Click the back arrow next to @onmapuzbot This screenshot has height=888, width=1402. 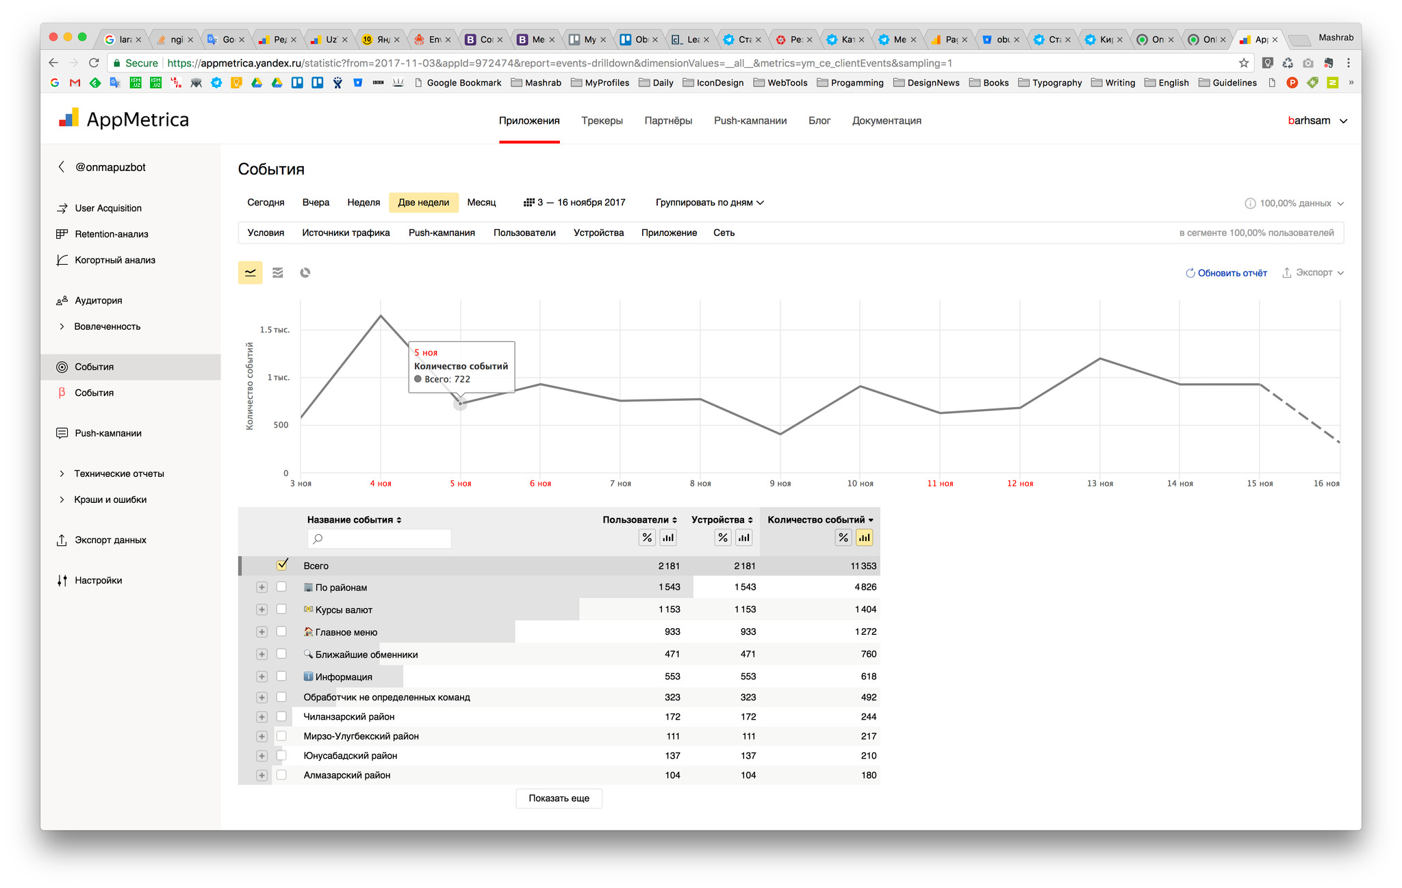(62, 167)
